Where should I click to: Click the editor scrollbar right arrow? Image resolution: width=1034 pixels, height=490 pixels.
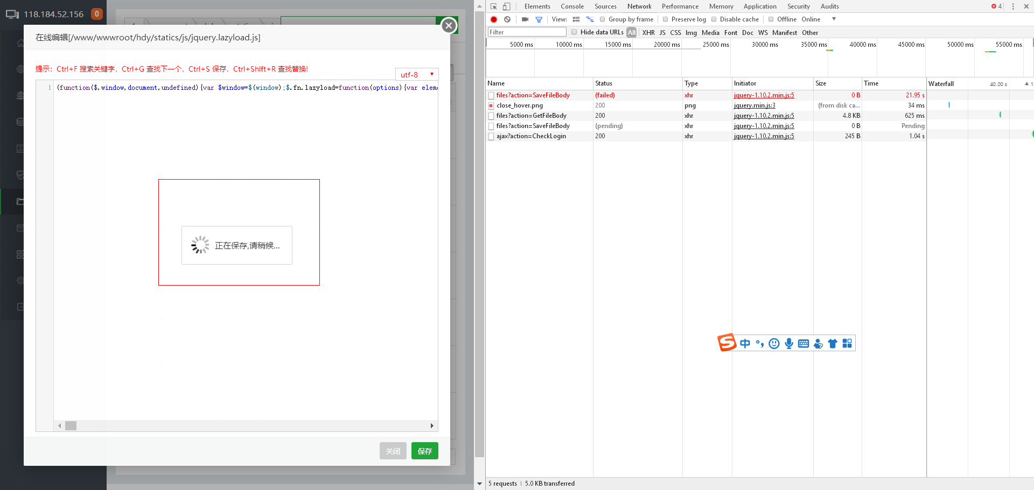pyautogui.click(x=432, y=425)
